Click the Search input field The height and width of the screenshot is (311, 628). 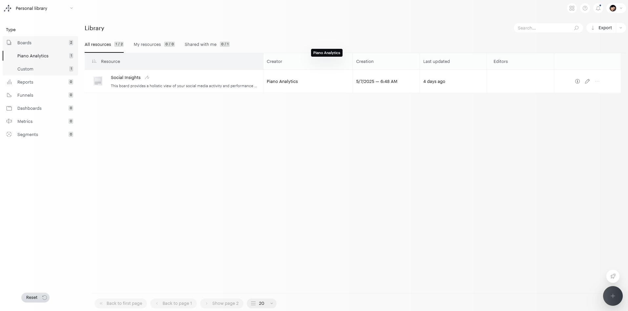pyautogui.click(x=543, y=28)
